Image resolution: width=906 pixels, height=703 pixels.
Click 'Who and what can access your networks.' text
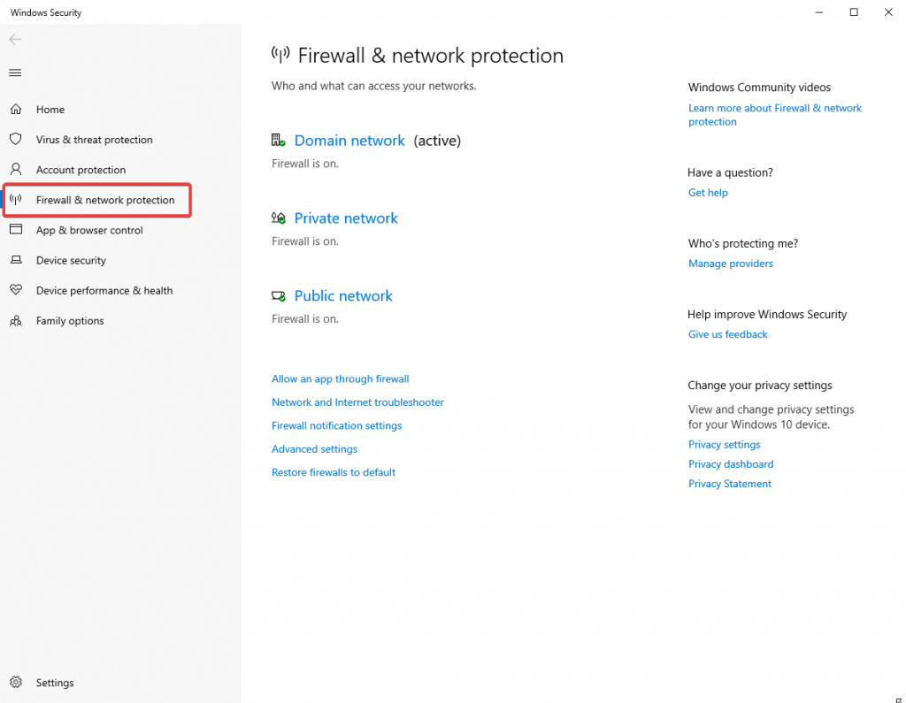tap(374, 86)
